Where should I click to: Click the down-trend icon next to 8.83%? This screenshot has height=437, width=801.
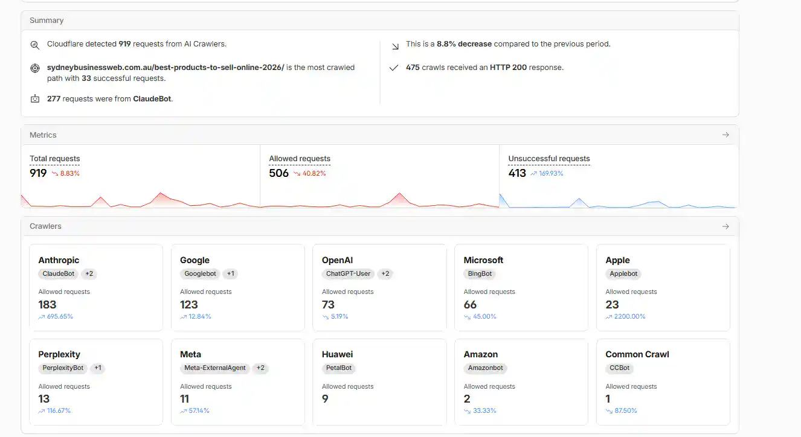click(54, 173)
